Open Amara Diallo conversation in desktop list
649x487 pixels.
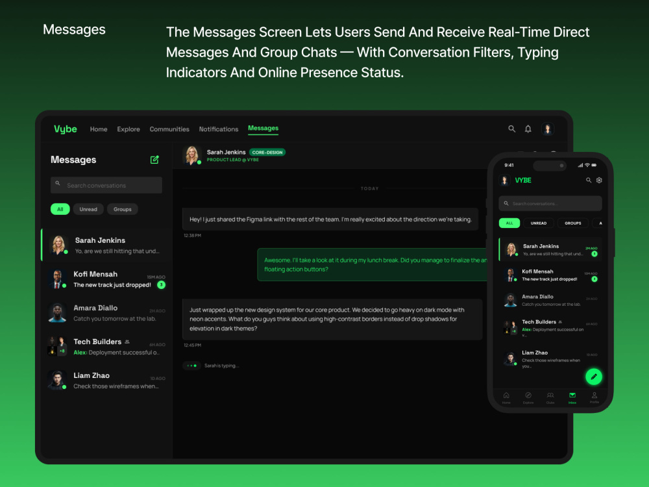tap(106, 313)
